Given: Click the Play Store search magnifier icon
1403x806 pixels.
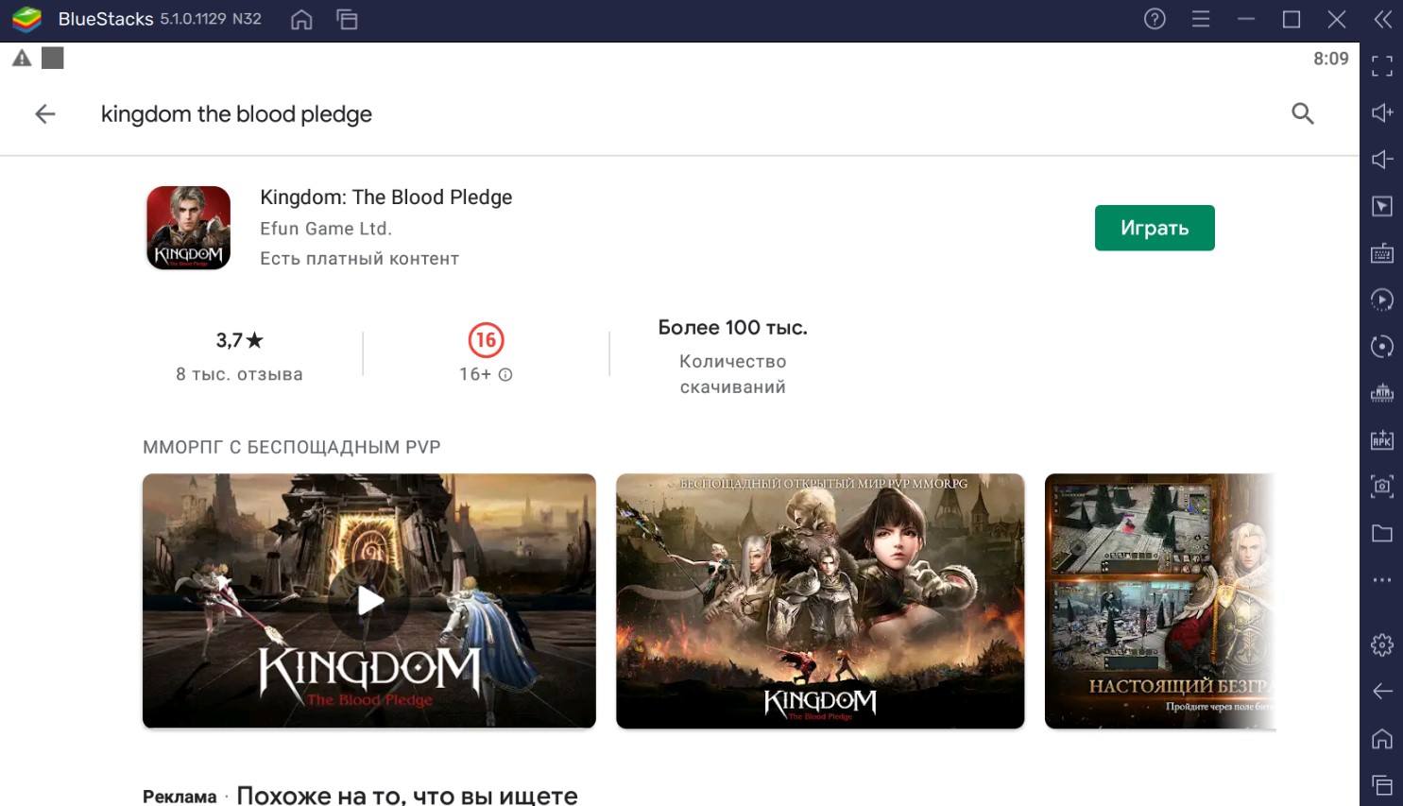Looking at the screenshot, I should pyautogui.click(x=1303, y=114).
